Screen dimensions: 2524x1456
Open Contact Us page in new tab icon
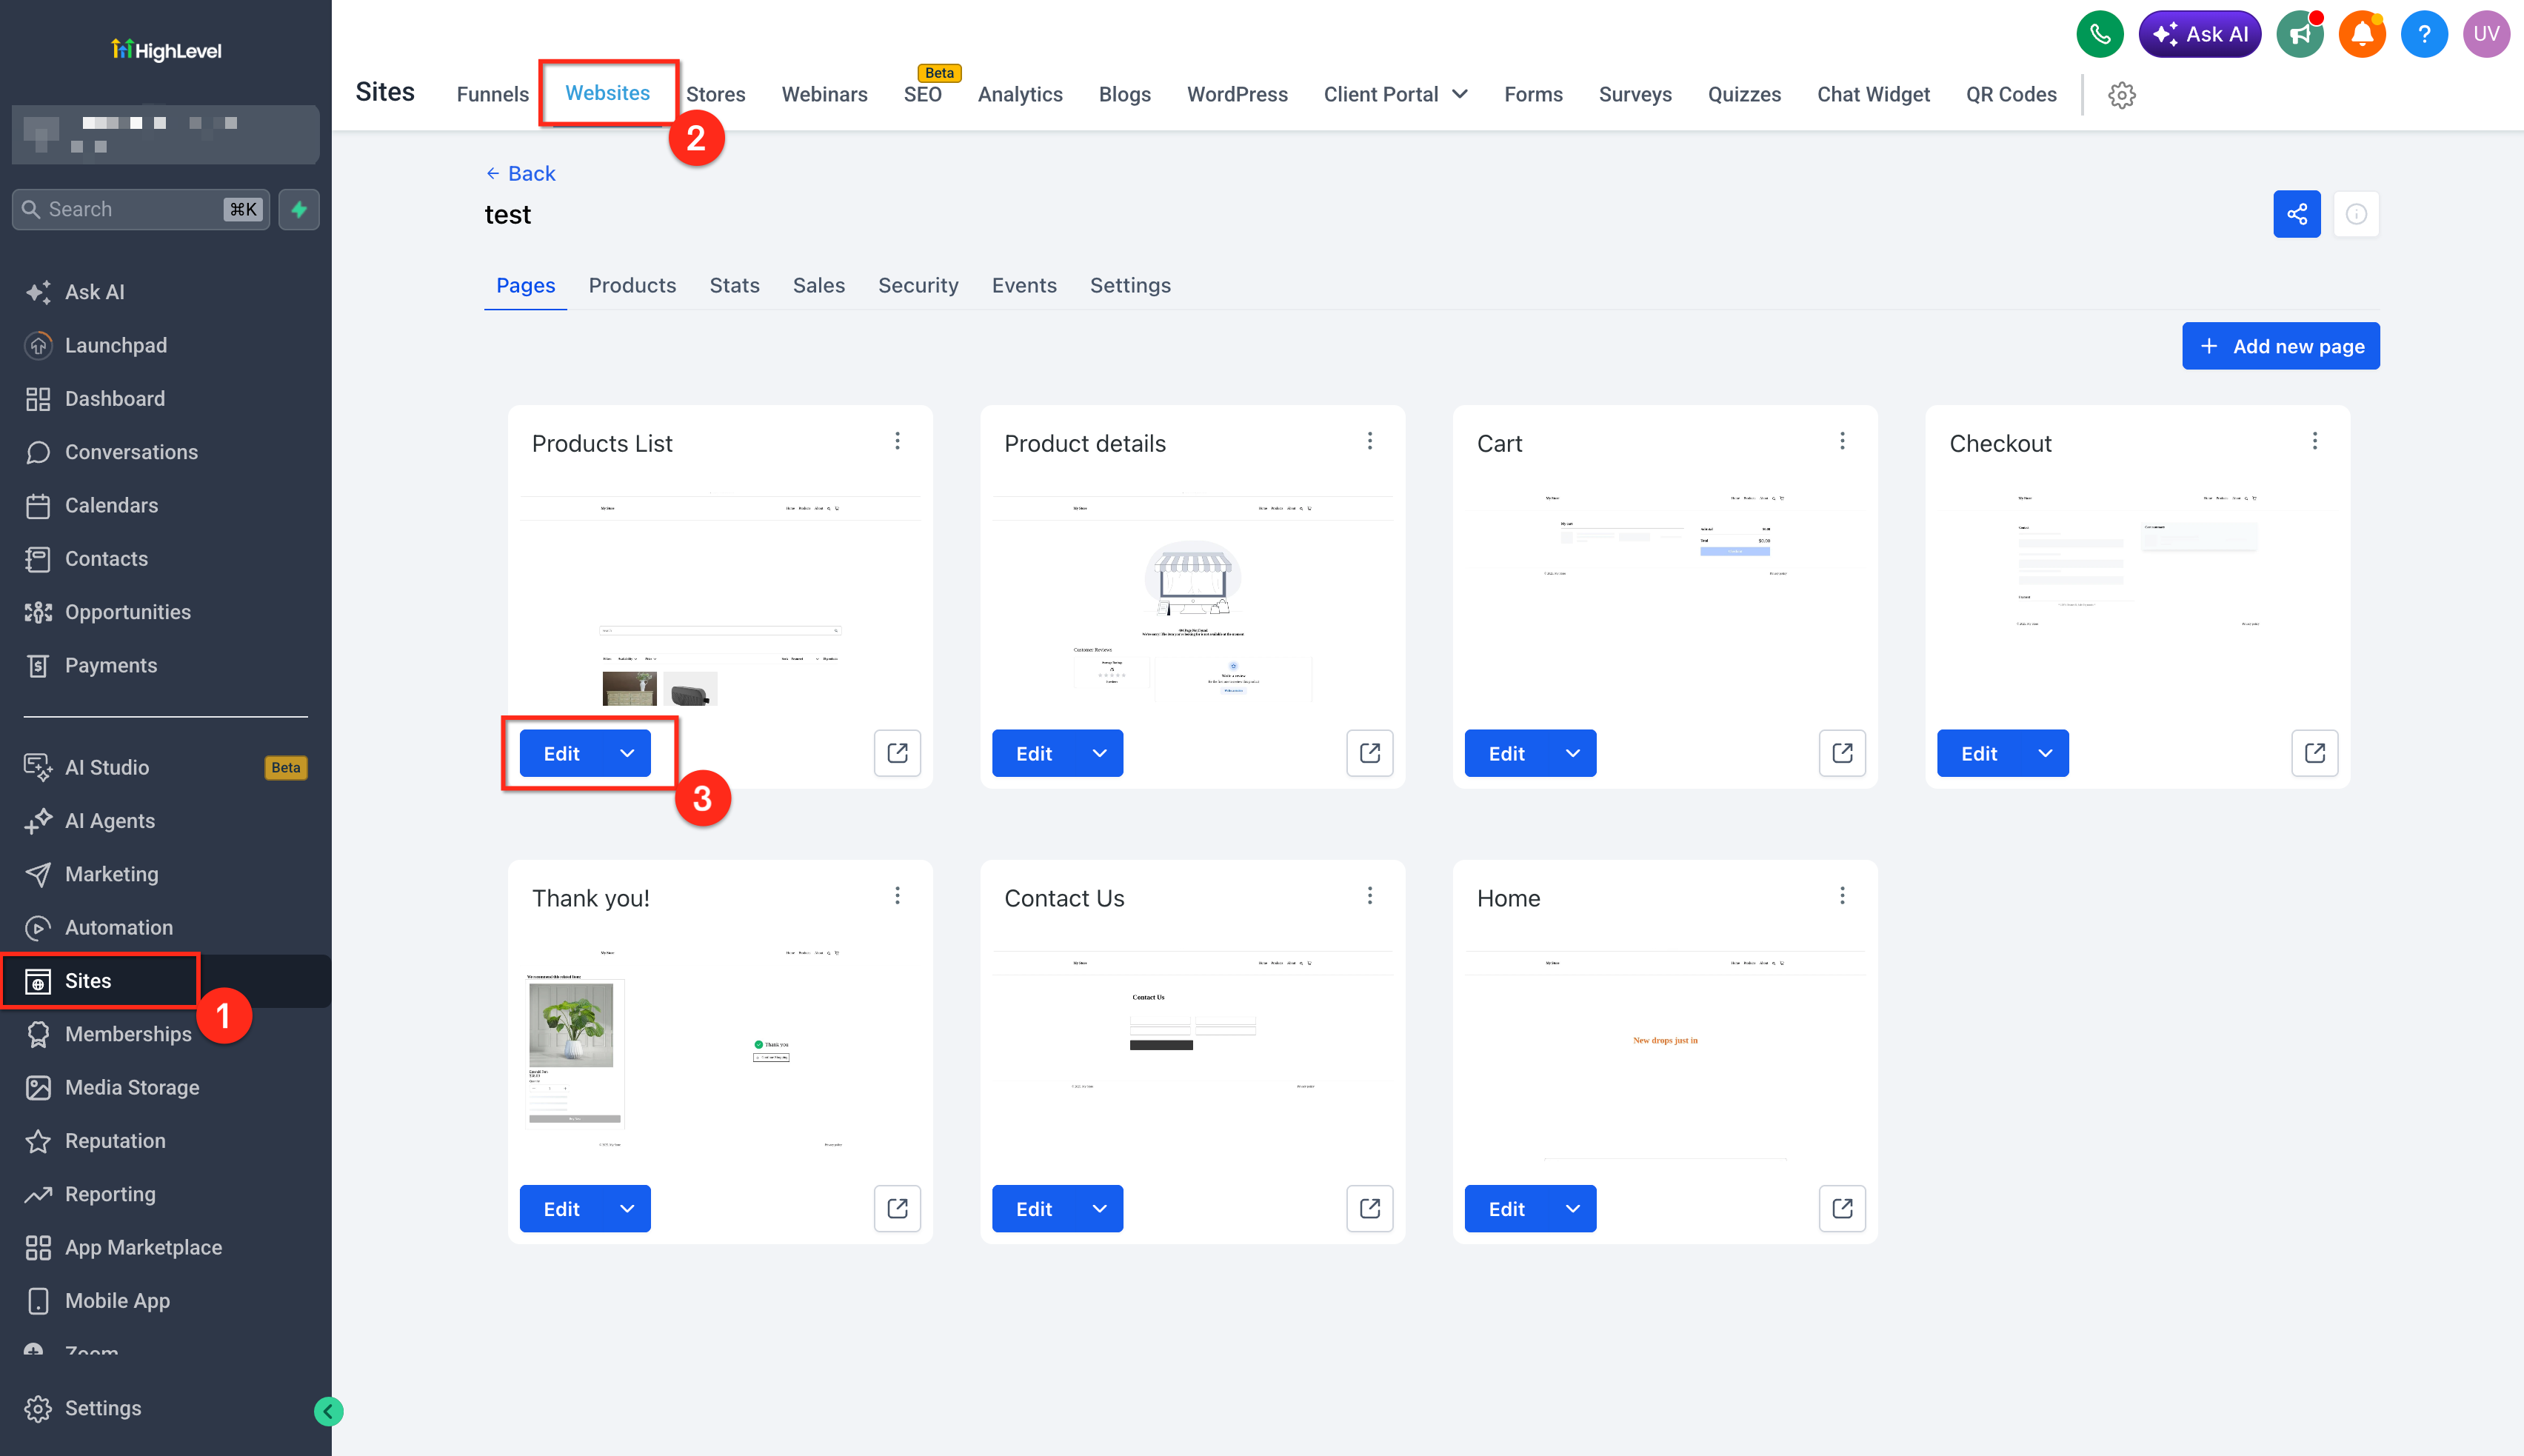(1370, 1208)
